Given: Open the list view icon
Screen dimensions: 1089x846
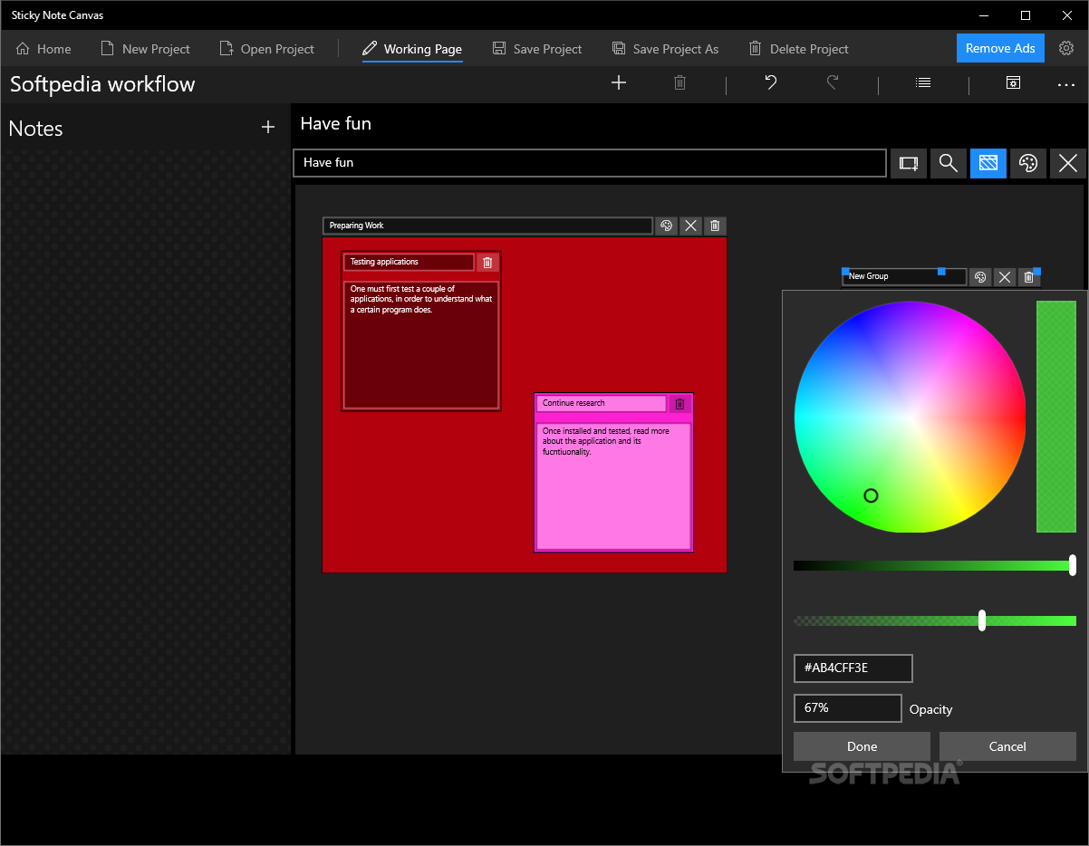Looking at the screenshot, I should 923,83.
